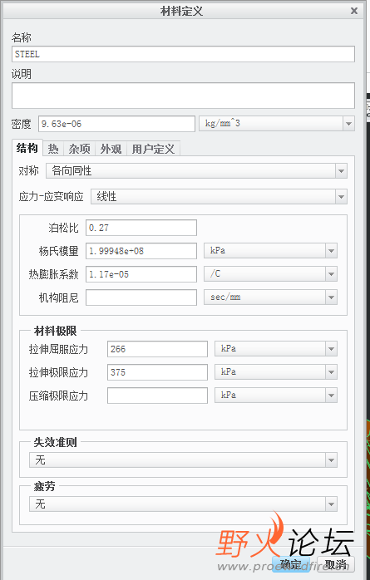Open the 应力-应变响应 dropdown
Screen dimensions: 370x580
click(219, 197)
